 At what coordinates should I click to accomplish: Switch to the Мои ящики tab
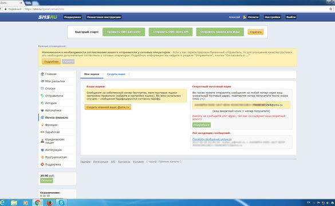92,74
